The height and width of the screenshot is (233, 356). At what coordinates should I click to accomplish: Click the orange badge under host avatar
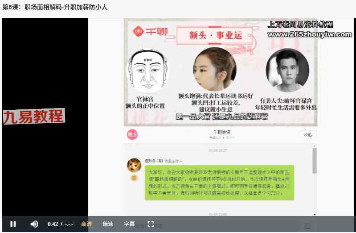134,178
